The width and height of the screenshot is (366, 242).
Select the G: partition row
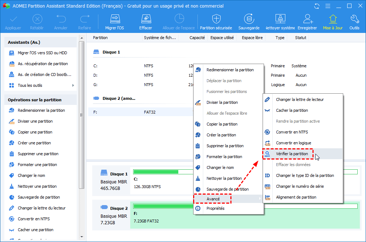click(141, 85)
